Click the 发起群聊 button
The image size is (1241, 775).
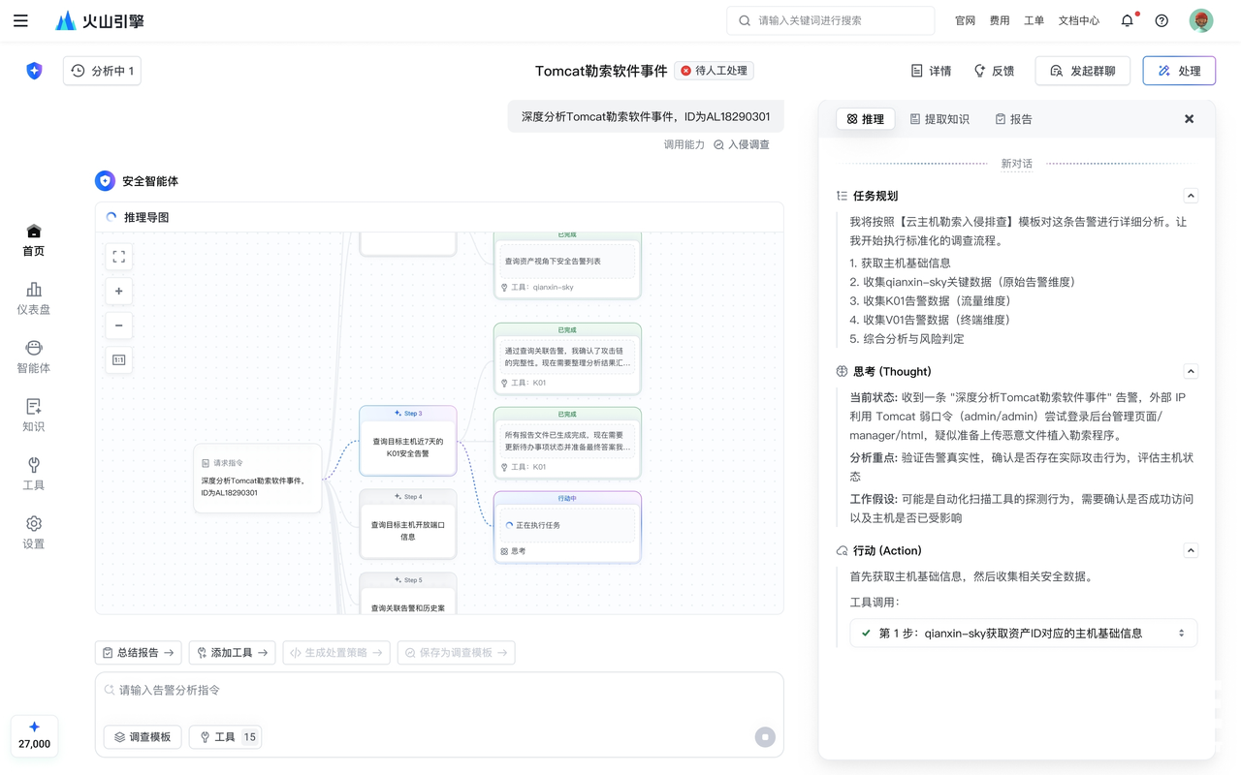point(1082,71)
